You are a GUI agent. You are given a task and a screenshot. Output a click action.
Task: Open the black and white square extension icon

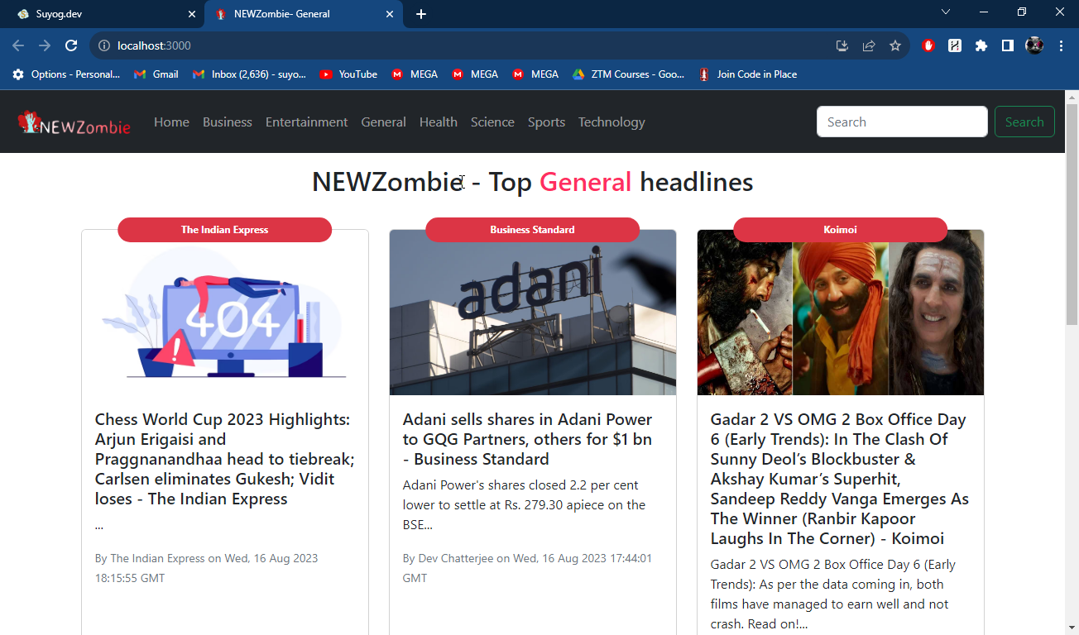(955, 45)
